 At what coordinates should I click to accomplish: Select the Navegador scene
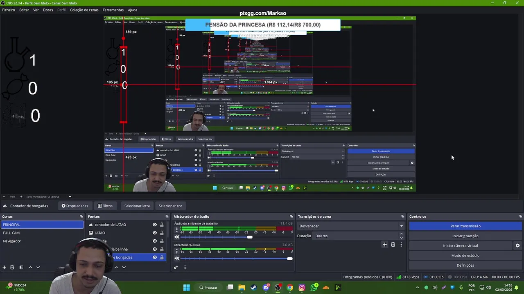pyautogui.click(x=42, y=241)
